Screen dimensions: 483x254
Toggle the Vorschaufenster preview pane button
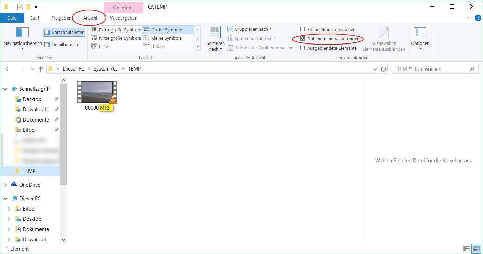pyautogui.click(x=64, y=32)
